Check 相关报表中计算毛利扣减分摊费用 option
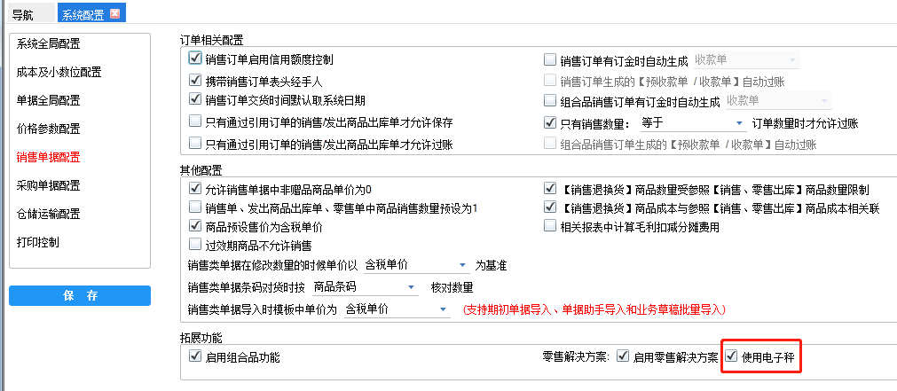The image size is (897, 391). point(550,226)
